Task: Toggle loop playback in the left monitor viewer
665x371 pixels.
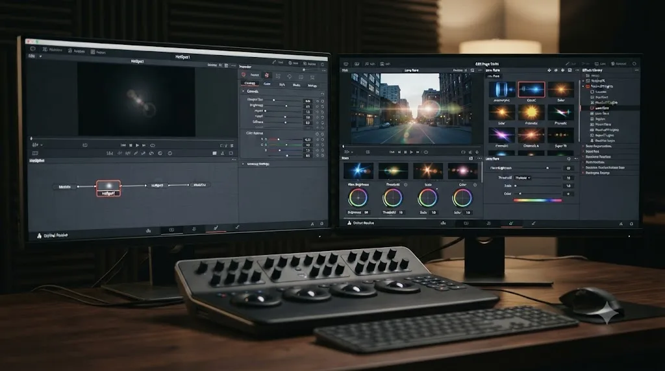Action: point(153,145)
